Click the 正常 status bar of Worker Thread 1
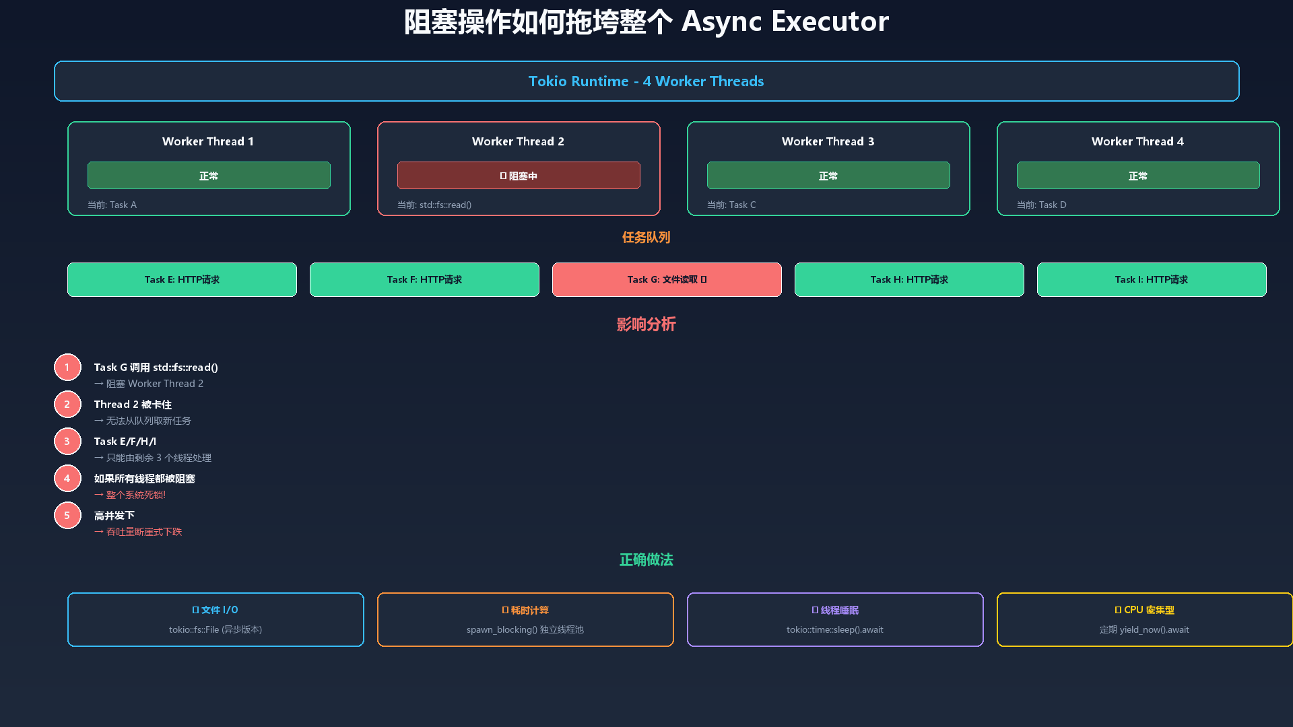This screenshot has width=1293, height=727. 209,176
